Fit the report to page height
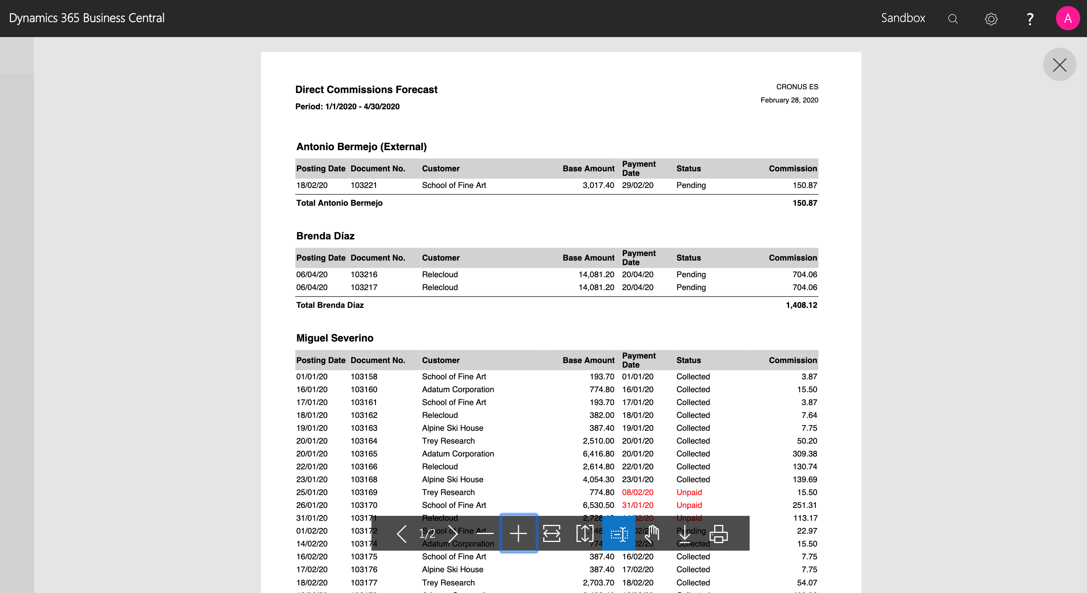This screenshot has height=593, width=1087. [585, 534]
